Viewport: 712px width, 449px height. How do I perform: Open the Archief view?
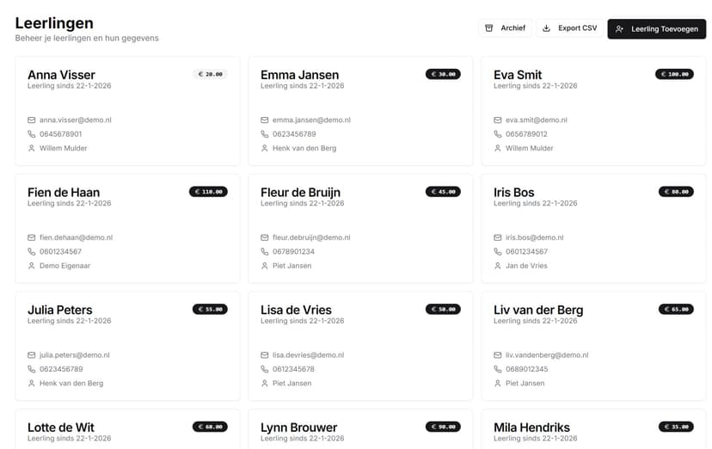pyautogui.click(x=505, y=28)
